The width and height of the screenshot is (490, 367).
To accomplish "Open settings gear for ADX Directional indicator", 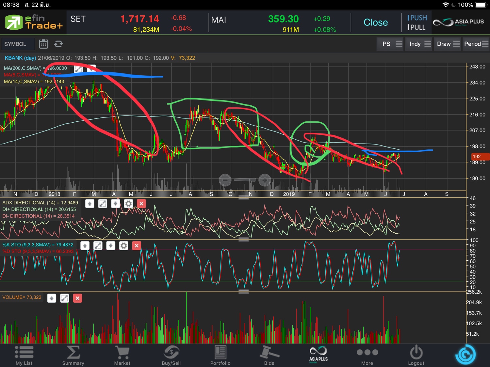I will [128, 204].
